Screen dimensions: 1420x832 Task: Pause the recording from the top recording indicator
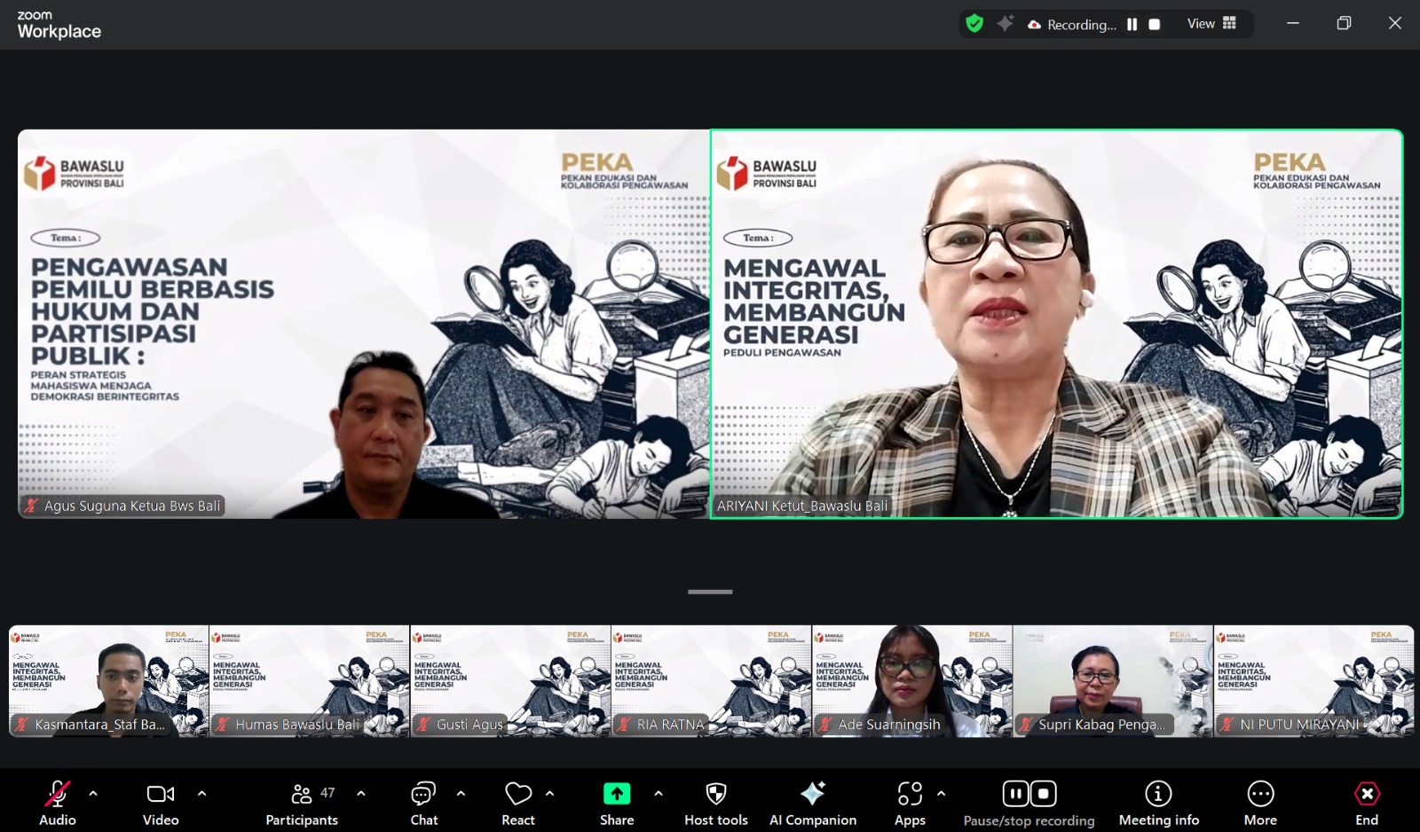point(1132,24)
